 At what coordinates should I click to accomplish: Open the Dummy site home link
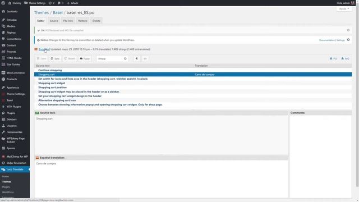click(15, 3)
